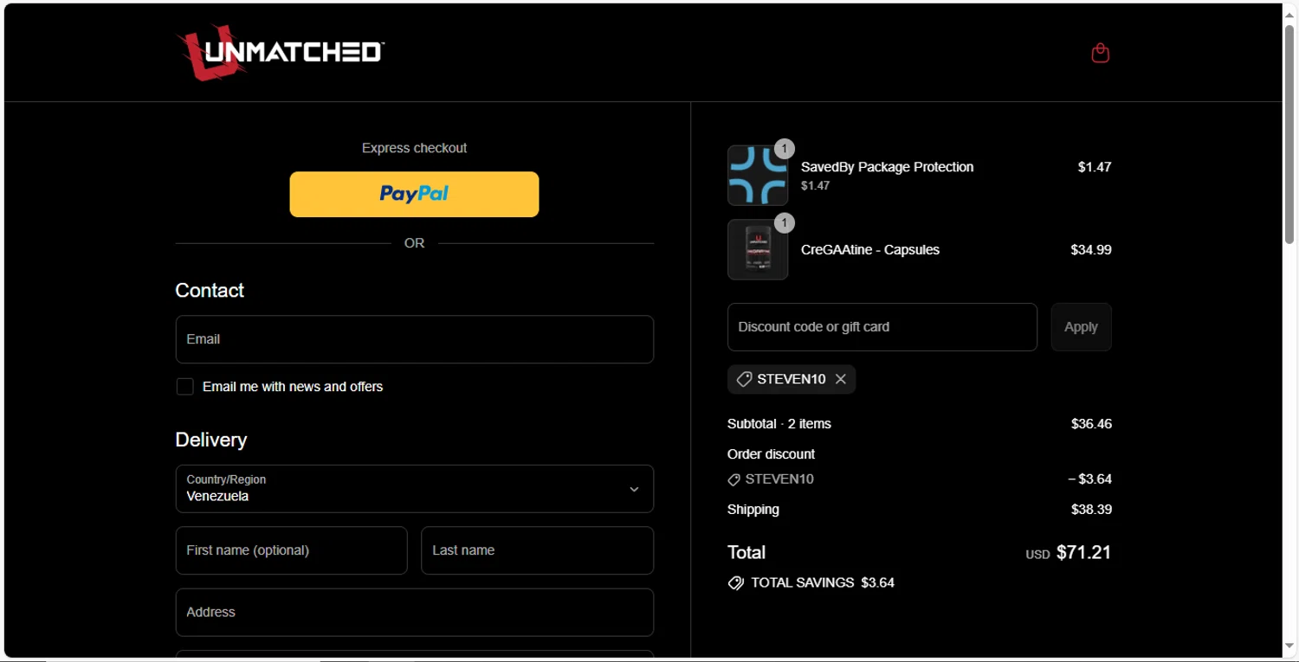Screen dimensions: 1299x662
Task: Focus the First name (optional) field
Action: [x=291, y=550]
